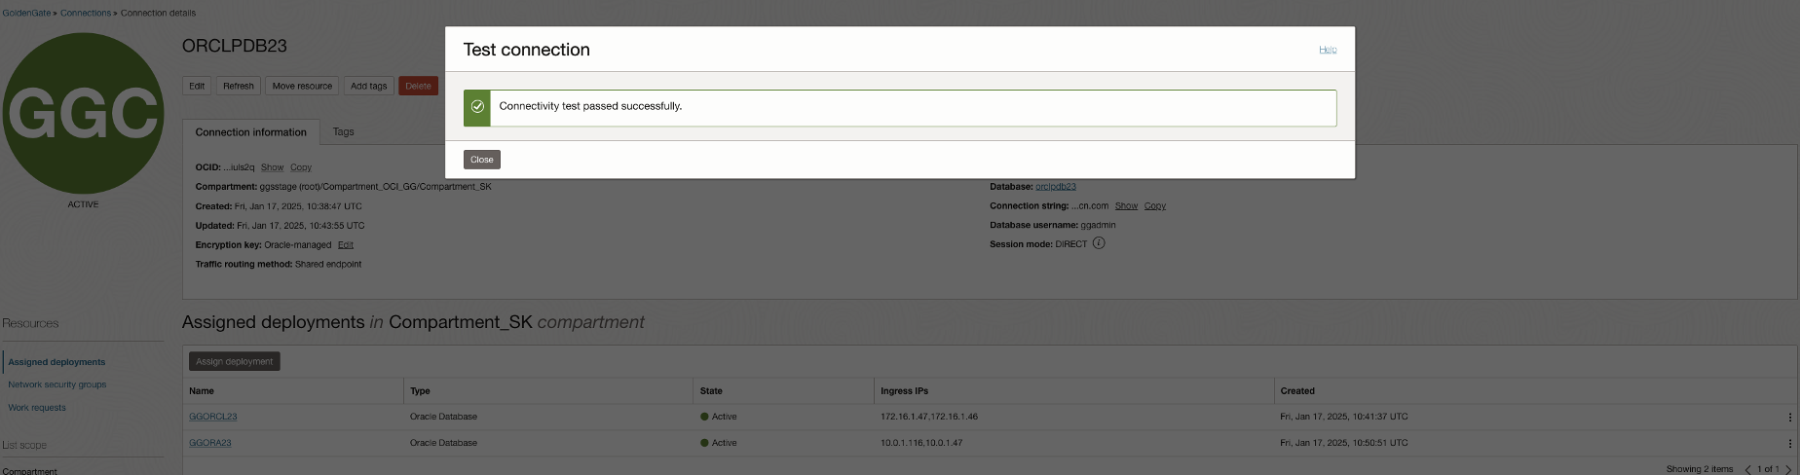Click the GGC connection status badge
Screen dimensions: 1800x475
click(83, 113)
